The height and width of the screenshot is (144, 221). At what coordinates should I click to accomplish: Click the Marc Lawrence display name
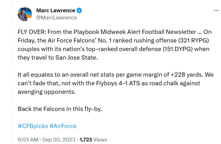tap(56, 11)
